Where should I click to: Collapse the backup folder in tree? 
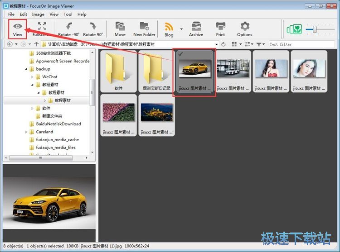point(26,69)
